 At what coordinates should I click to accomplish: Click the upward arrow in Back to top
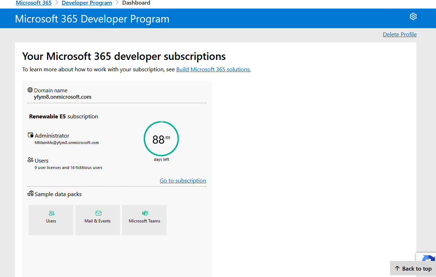pyautogui.click(x=397, y=268)
